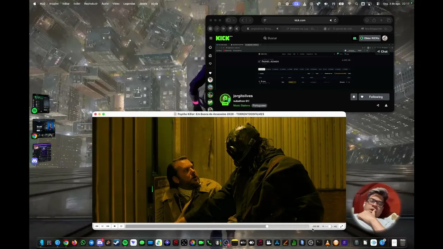The image size is (443, 249).
Task: Open a new Safari tab
Action: (x=381, y=20)
